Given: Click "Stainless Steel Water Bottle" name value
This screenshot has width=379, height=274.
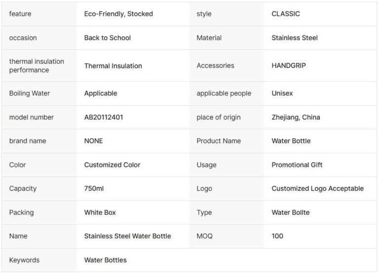Looking at the screenshot, I should tap(127, 236).
